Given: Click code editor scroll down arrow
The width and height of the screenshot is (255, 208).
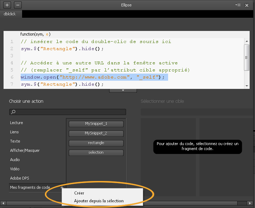Looking at the screenshot, I should click(247, 86).
